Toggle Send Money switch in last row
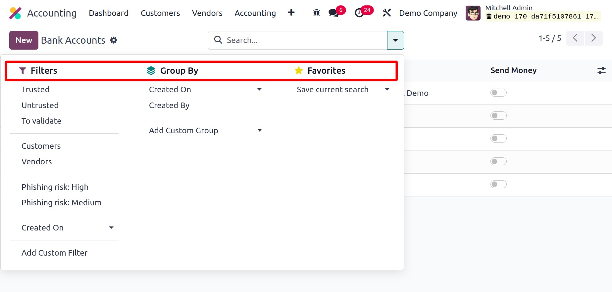Screen dimensions: 612x292 (x=498, y=184)
